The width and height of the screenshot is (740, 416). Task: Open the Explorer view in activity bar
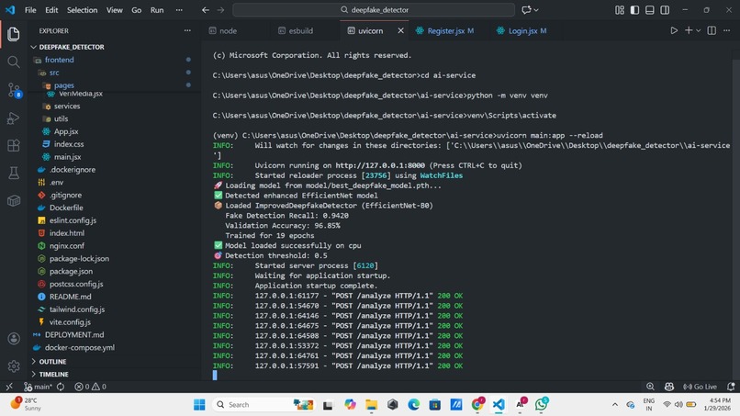(13, 34)
